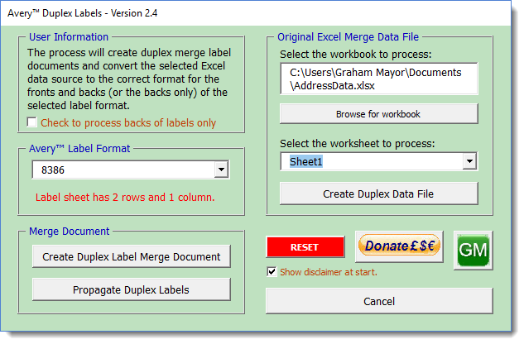The height and width of the screenshot is (344, 524).
Task: Click the 'Select the worksheet to process:' label
Action: click(358, 144)
